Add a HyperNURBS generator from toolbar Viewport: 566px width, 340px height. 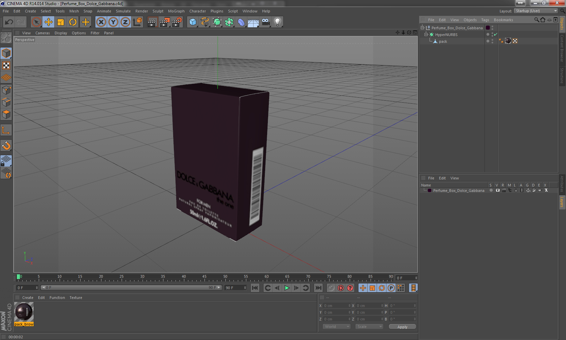217,22
